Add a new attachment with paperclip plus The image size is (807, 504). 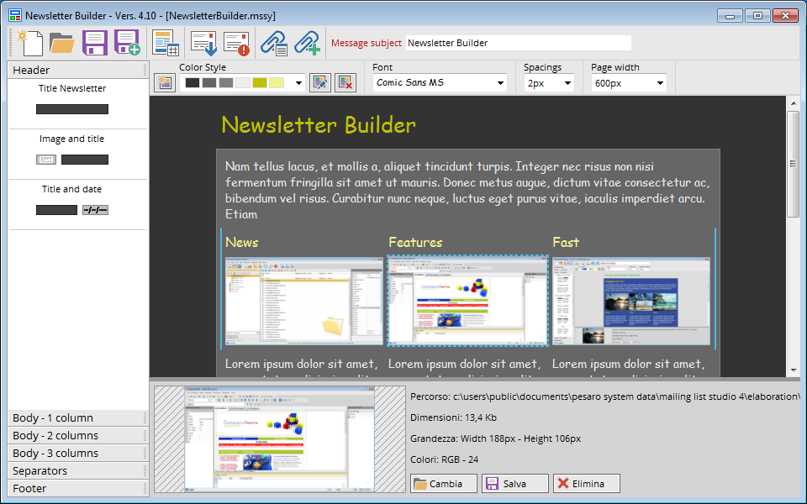pyautogui.click(x=308, y=43)
